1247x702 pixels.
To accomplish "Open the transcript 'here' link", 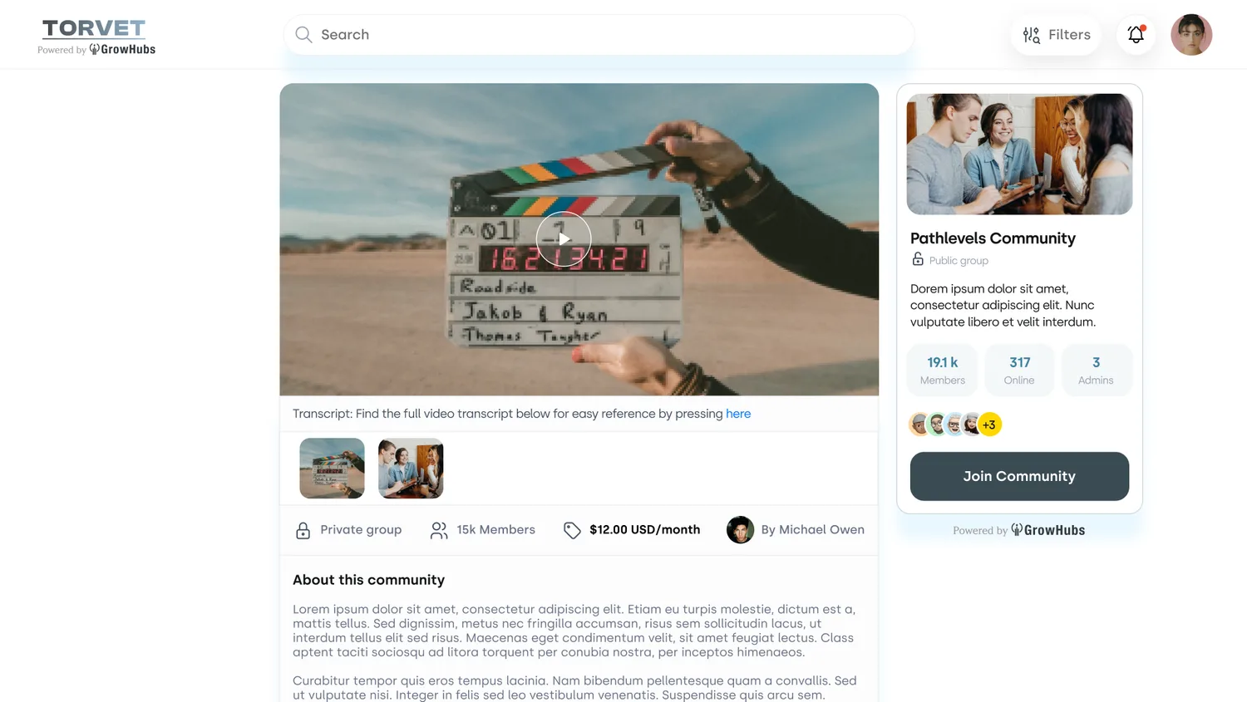I will pyautogui.click(x=738, y=414).
